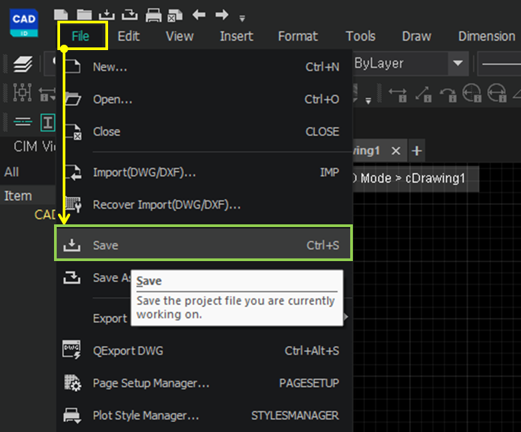Click the Undo left arrow icon
The width and height of the screenshot is (521, 432).
click(199, 15)
